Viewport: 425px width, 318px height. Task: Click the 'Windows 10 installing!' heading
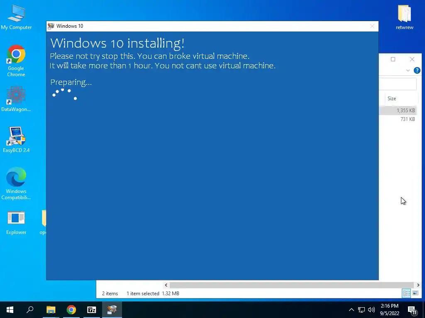pyautogui.click(x=117, y=43)
